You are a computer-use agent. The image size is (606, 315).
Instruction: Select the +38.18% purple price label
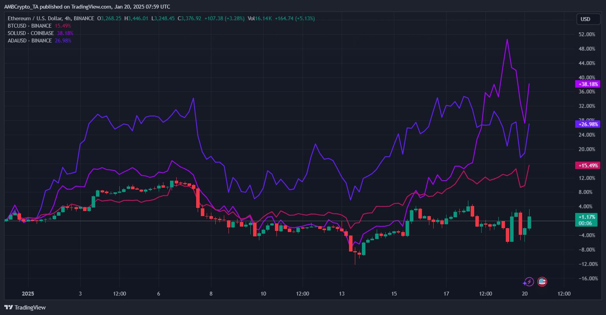coord(588,84)
